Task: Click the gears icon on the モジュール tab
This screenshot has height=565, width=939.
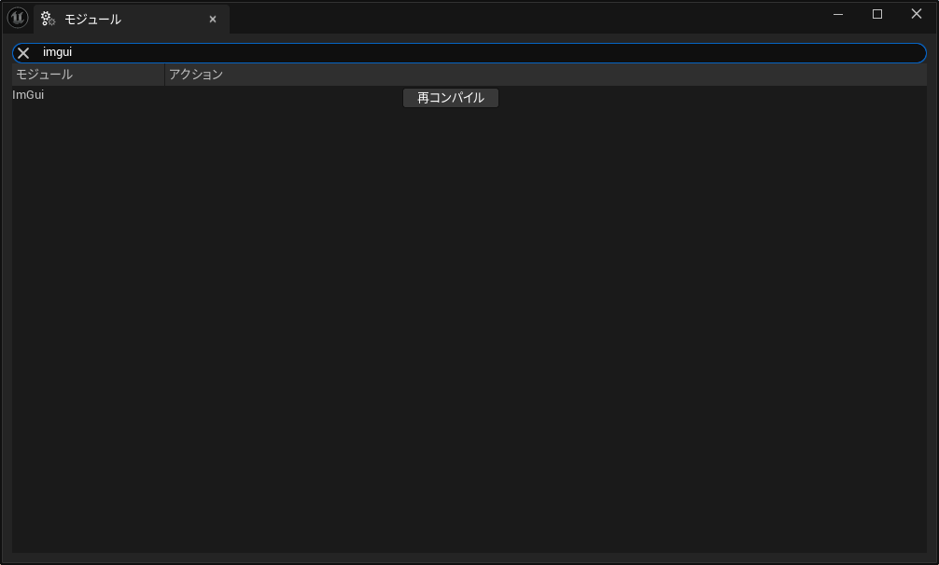Action: (46, 19)
